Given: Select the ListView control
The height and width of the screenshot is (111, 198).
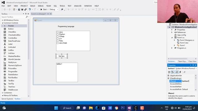Looking at the screenshot, I should click(x=11, y=53).
